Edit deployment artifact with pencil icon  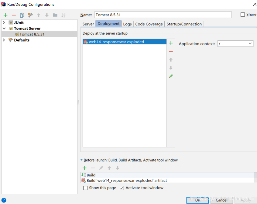(x=171, y=76)
